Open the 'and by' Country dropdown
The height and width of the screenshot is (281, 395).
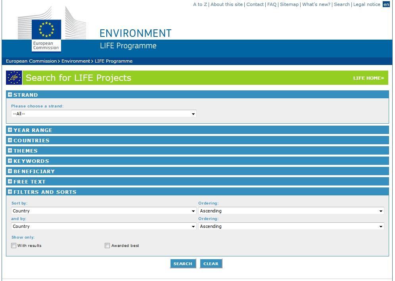pyautogui.click(x=104, y=226)
